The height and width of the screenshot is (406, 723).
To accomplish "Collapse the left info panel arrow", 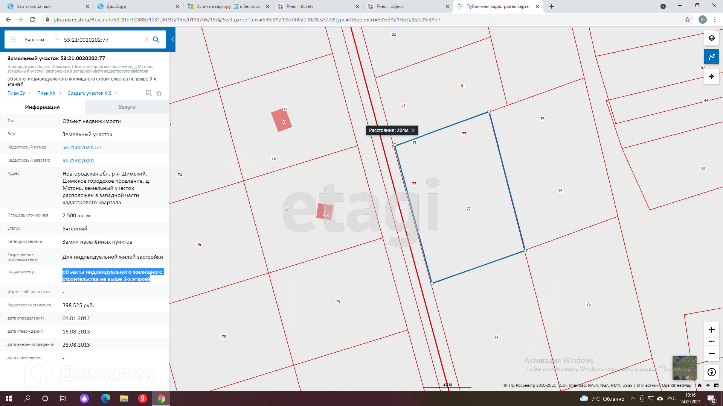I will [x=172, y=39].
